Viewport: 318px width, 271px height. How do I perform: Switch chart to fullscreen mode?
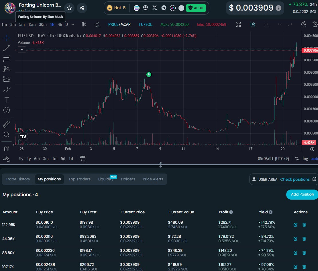tap(238, 25)
